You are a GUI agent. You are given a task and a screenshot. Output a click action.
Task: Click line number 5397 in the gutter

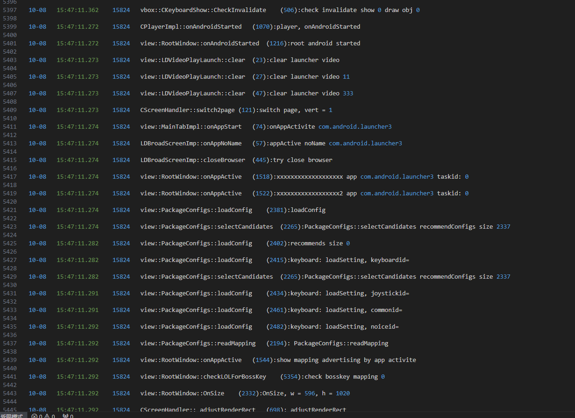point(10,10)
